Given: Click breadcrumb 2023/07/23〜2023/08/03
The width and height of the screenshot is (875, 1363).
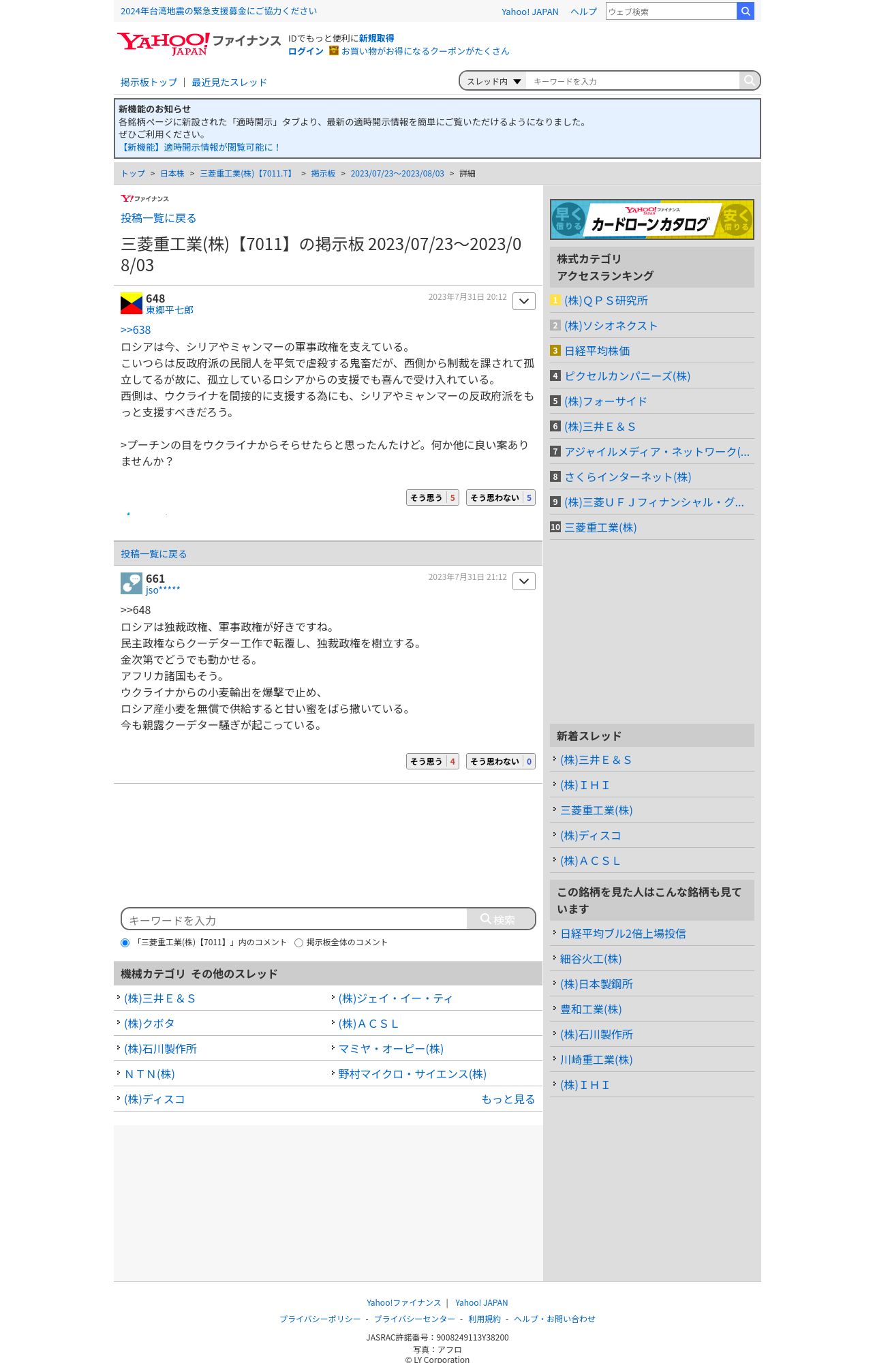Looking at the screenshot, I should click(397, 174).
